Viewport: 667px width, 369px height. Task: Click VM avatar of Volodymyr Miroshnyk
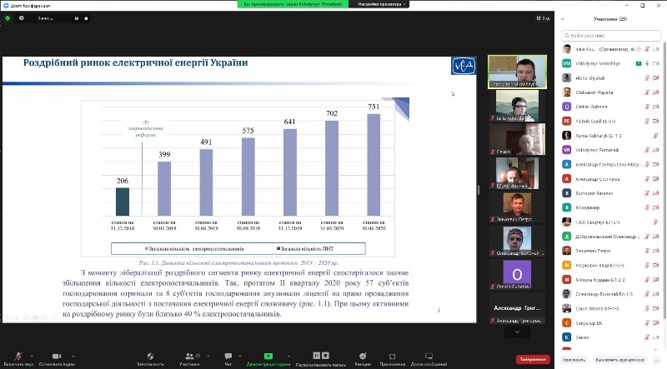pyautogui.click(x=567, y=63)
